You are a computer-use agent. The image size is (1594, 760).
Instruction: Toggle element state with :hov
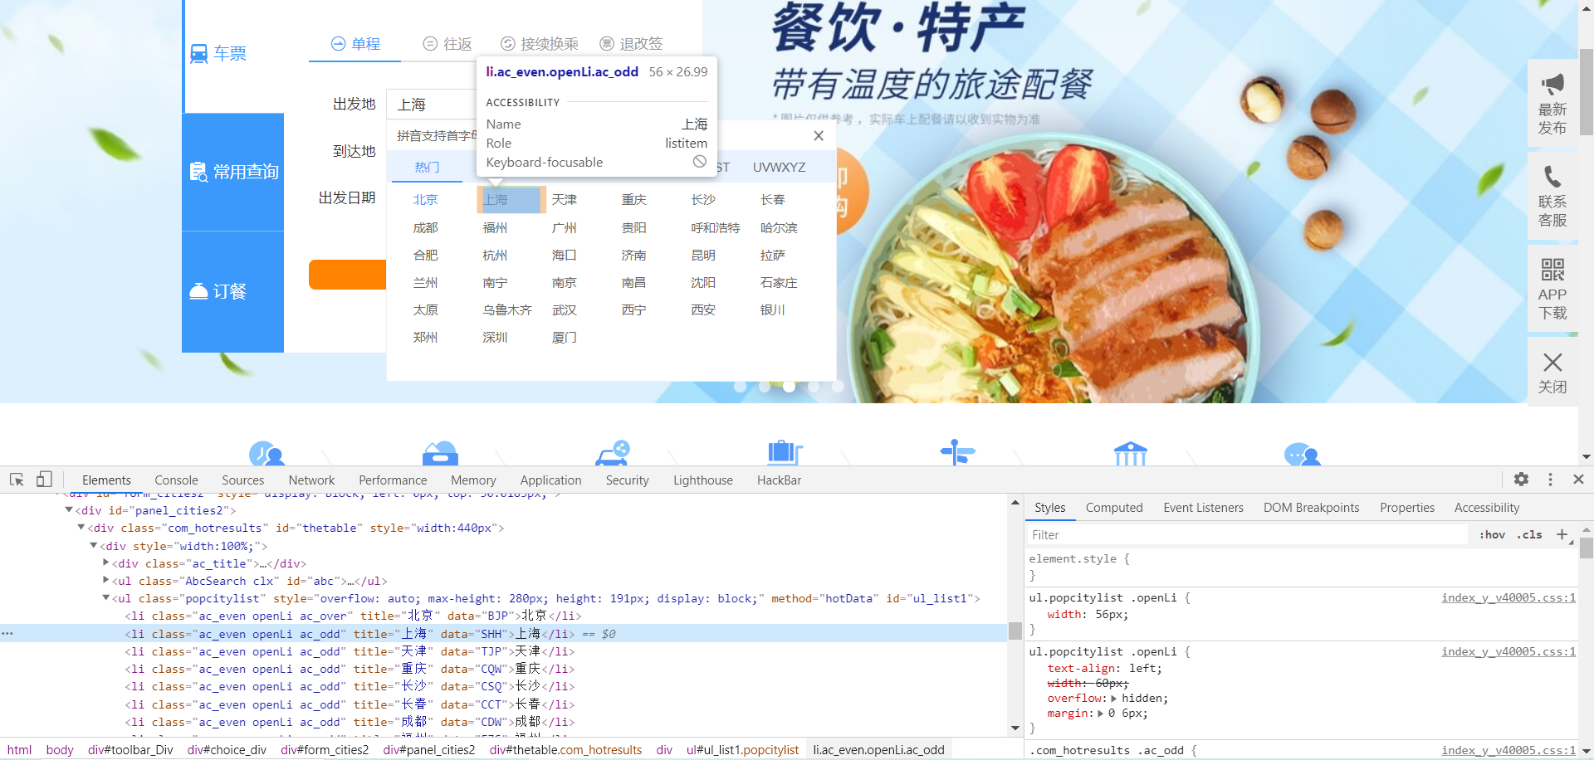[x=1492, y=534]
